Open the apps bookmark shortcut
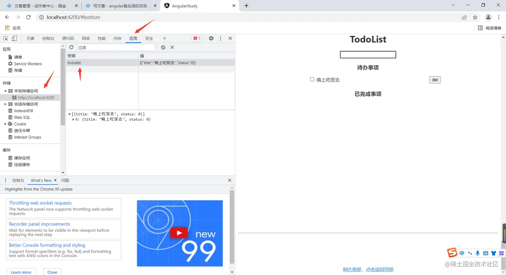The width and height of the screenshot is (506, 275). (x=13, y=28)
